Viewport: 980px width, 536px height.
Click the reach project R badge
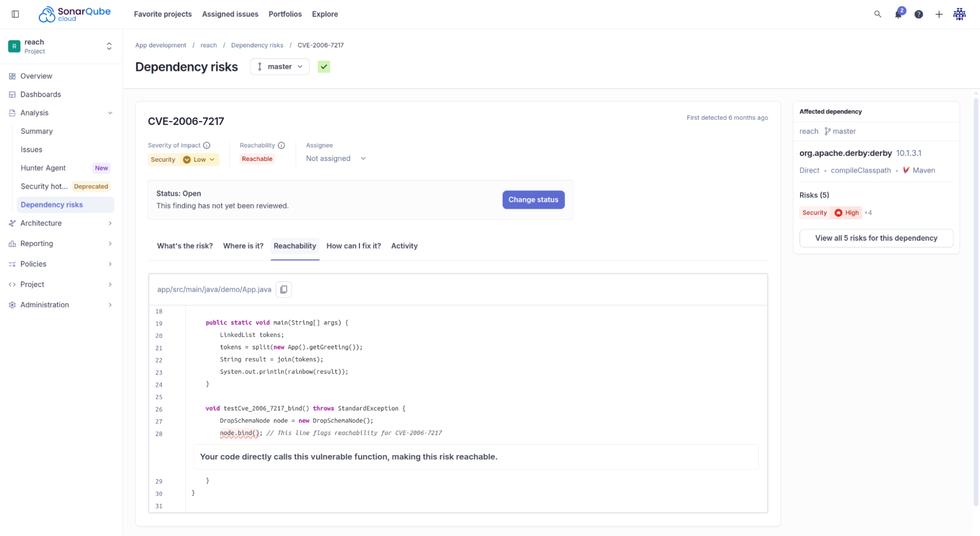coord(14,46)
